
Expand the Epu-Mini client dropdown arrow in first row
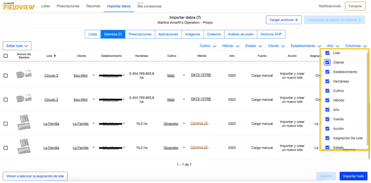tap(94, 75)
